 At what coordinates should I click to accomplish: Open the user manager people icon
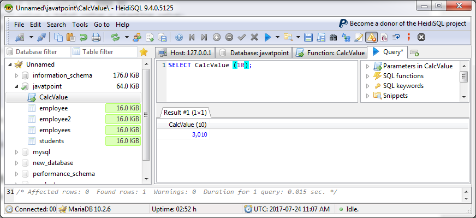(137, 37)
